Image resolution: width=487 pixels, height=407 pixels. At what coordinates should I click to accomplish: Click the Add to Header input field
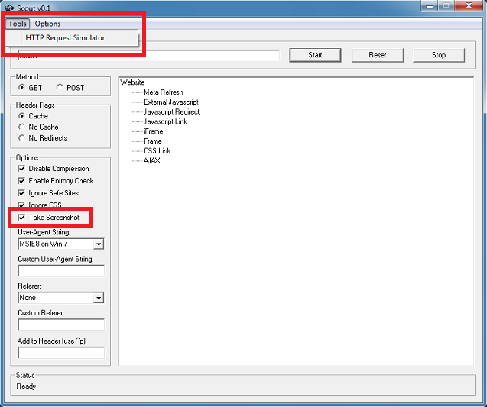coord(61,353)
